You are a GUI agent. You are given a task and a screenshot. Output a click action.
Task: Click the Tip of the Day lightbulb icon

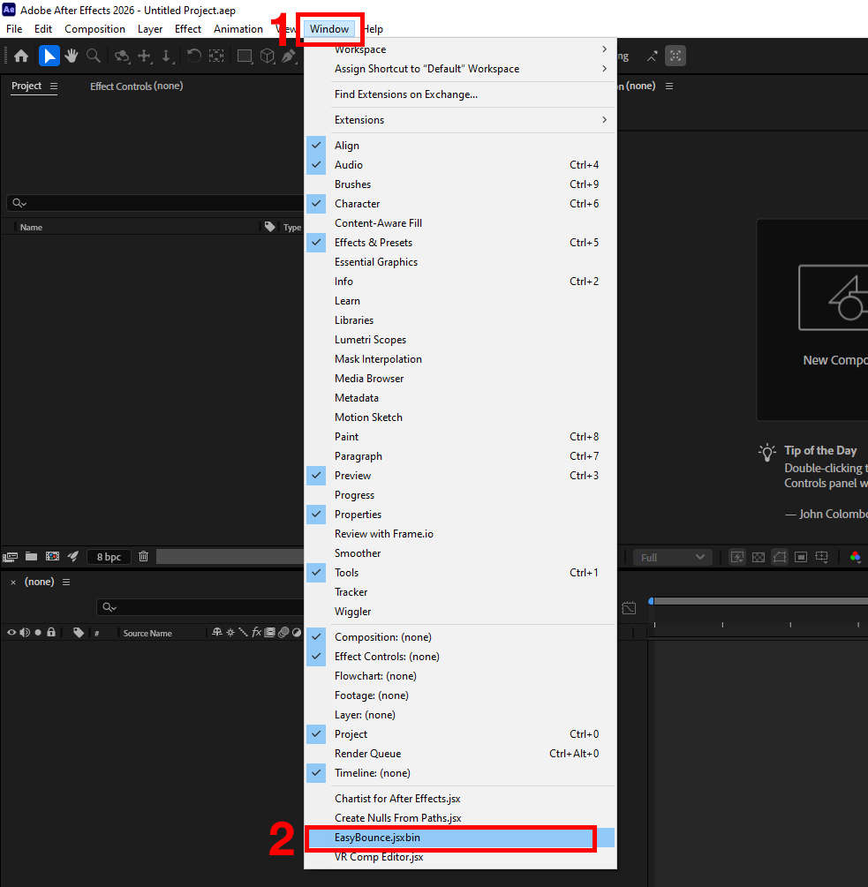point(766,453)
